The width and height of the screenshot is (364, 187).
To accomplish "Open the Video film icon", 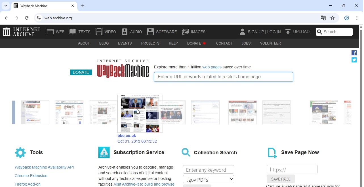I will point(99,32).
